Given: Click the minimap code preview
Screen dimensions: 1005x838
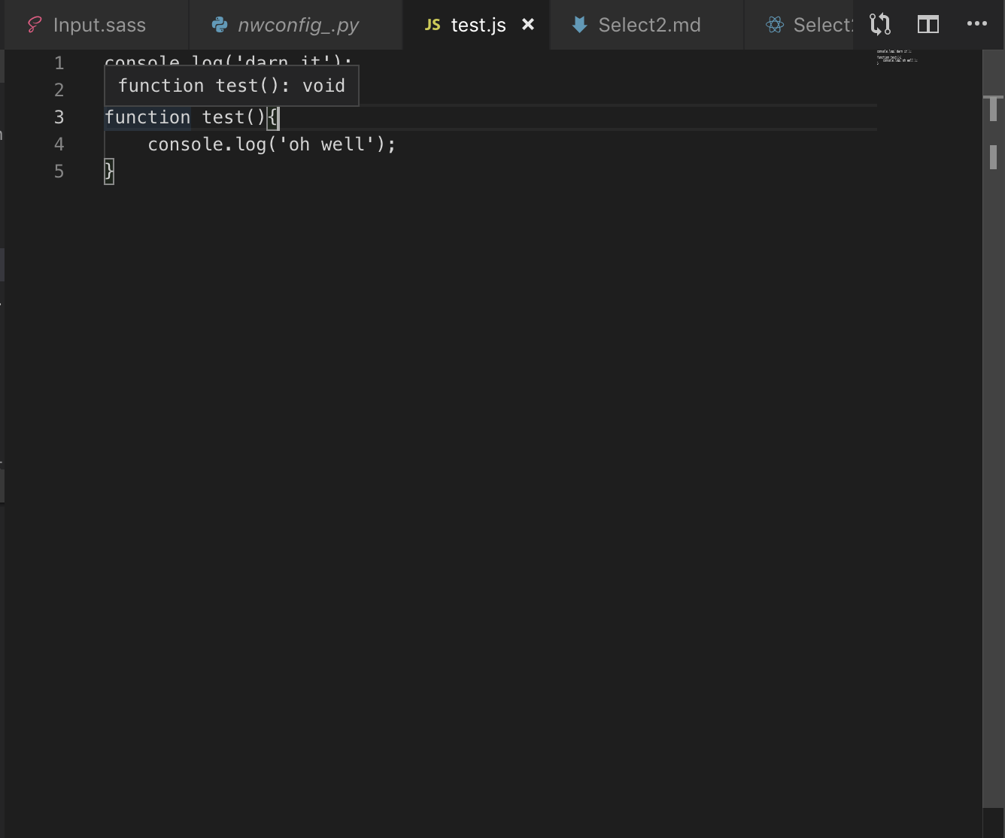Looking at the screenshot, I should pos(897,57).
